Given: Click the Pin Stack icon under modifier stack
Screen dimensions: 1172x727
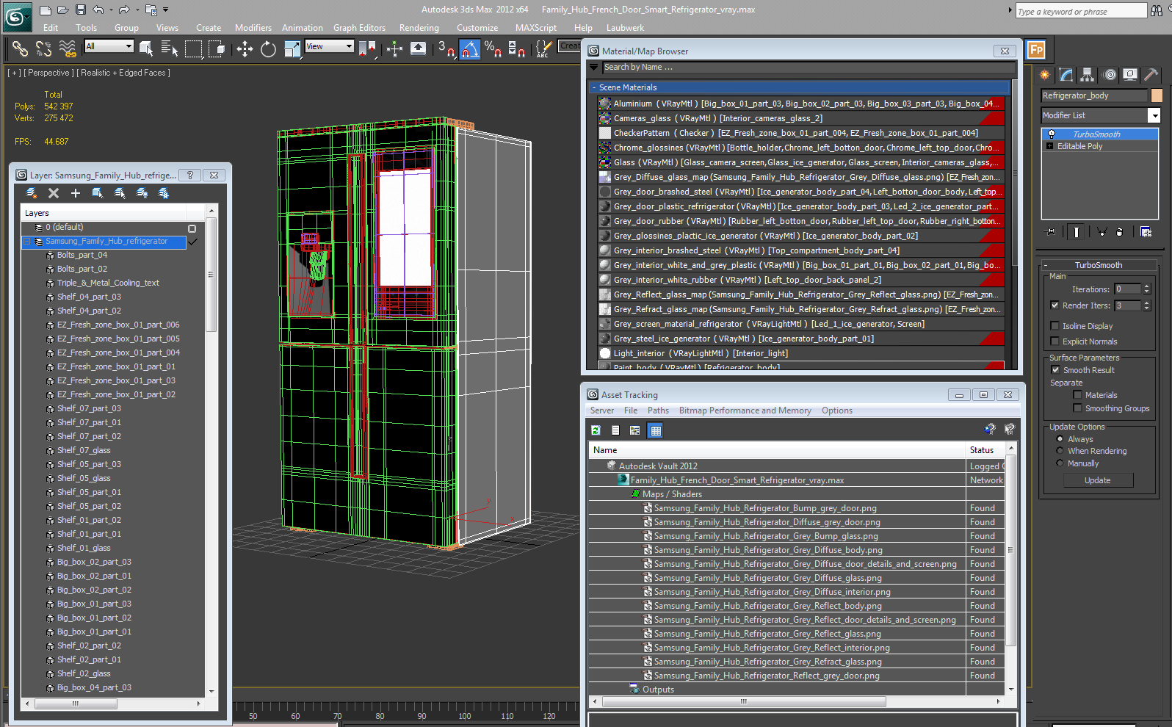Looking at the screenshot, I should tap(1052, 231).
